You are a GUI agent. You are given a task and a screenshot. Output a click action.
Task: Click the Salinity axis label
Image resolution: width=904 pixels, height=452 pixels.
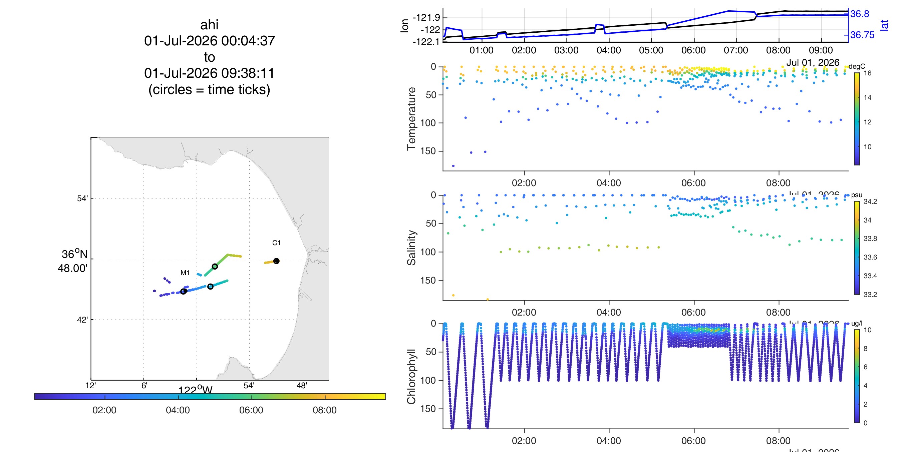tap(411, 248)
